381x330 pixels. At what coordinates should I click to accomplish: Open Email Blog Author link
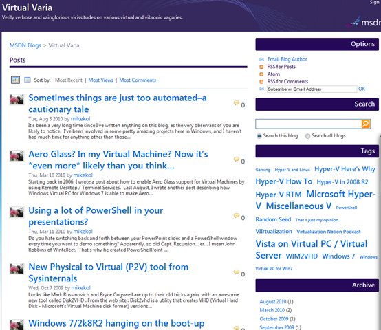tap(287, 59)
